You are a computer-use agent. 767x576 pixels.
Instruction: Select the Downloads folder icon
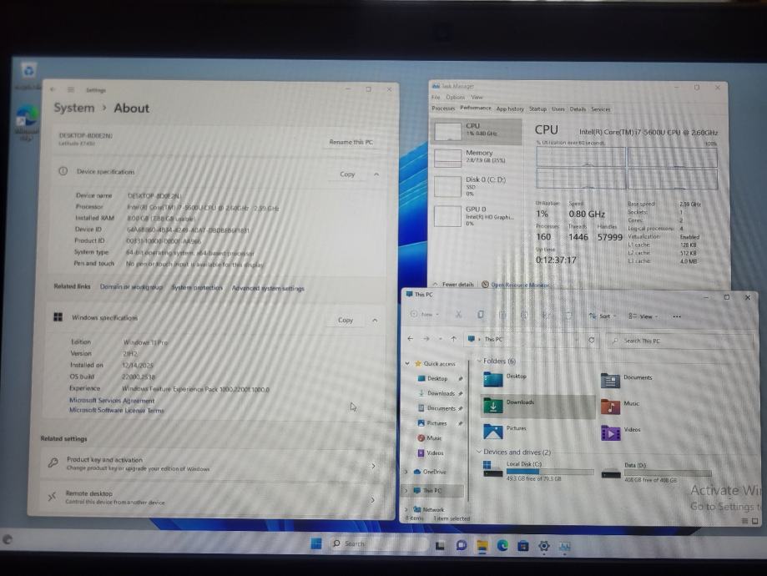point(493,406)
